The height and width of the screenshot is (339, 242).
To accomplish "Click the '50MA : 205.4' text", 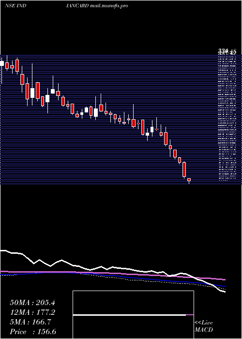I will click(32, 303).
